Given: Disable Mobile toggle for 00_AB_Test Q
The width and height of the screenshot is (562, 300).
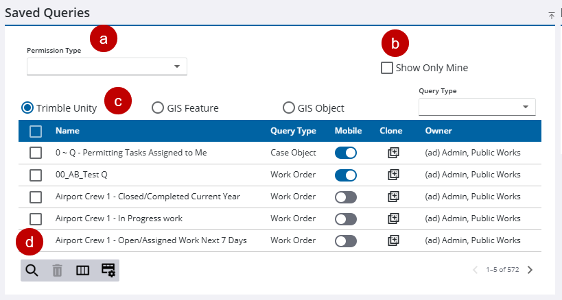Looking at the screenshot, I should pyautogui.click(x=346, y=175).
